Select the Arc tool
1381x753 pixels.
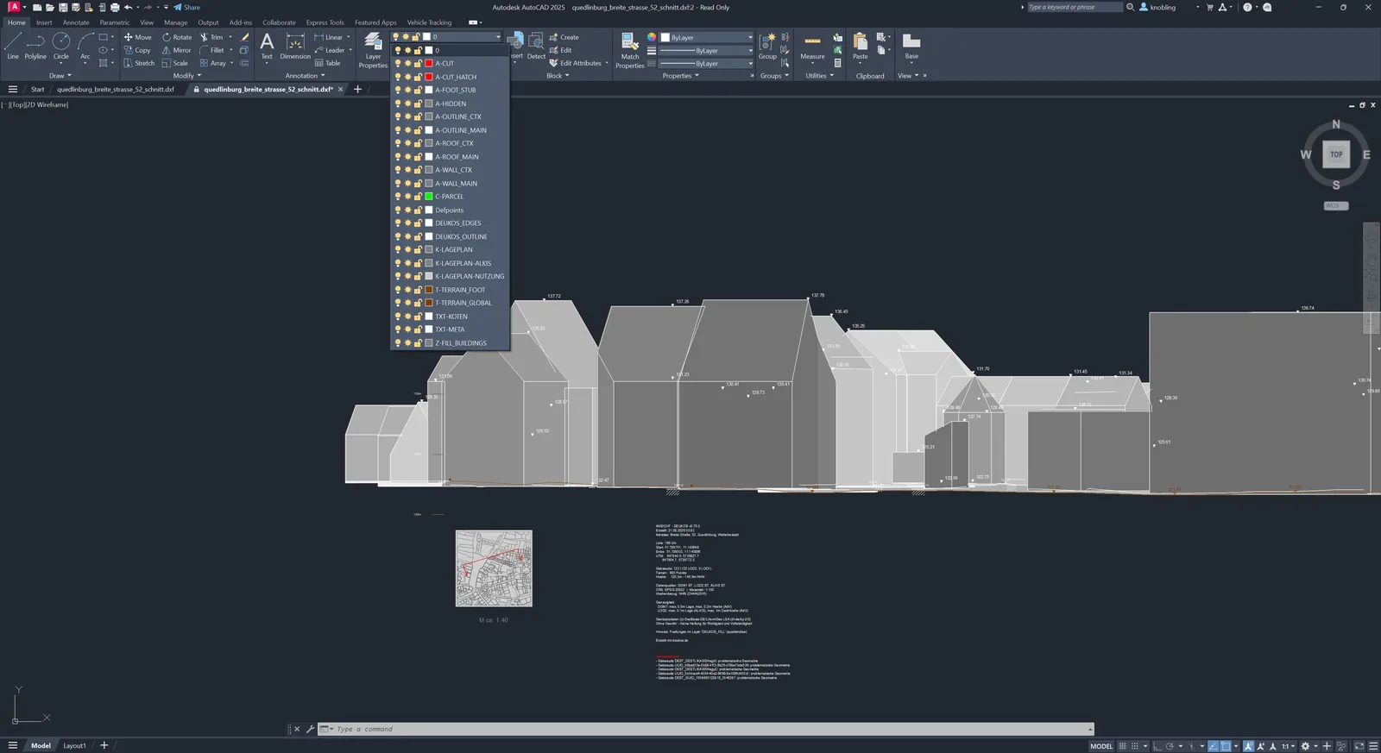click(x=85, y=47)
